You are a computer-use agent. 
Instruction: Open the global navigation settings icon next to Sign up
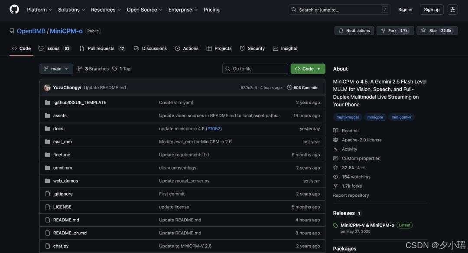(x=452, y=10)
